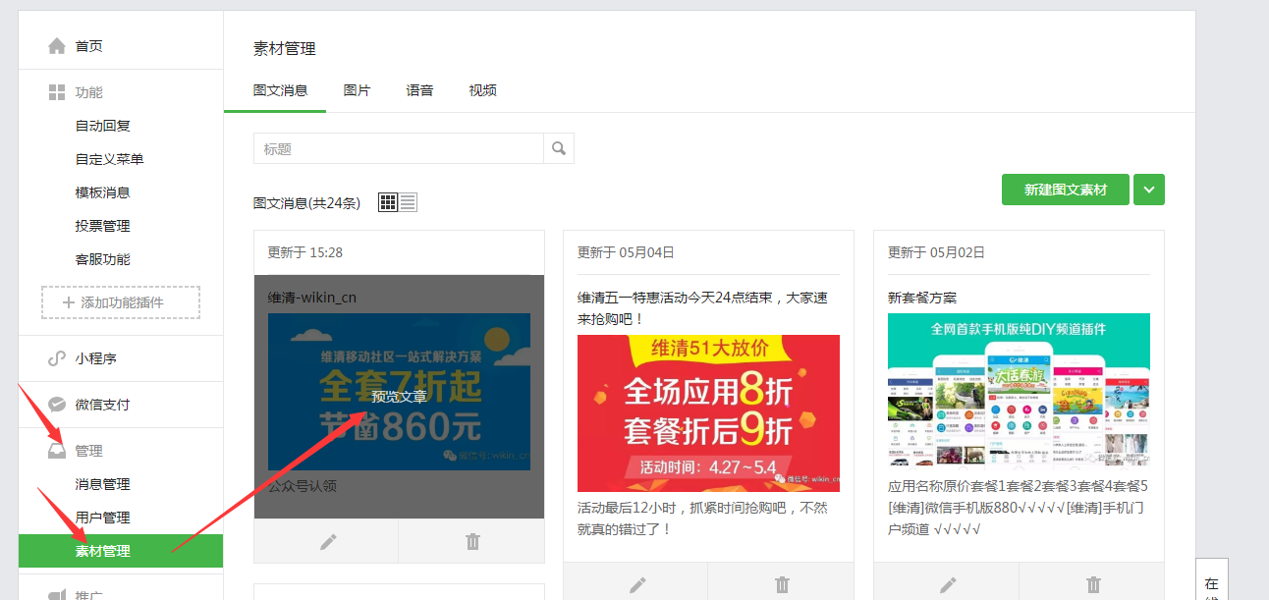1269x600 pixels.
Task: Edit the 05月04日 article with pencil icon
Action: pyautogui.click(x=636, y=584)
